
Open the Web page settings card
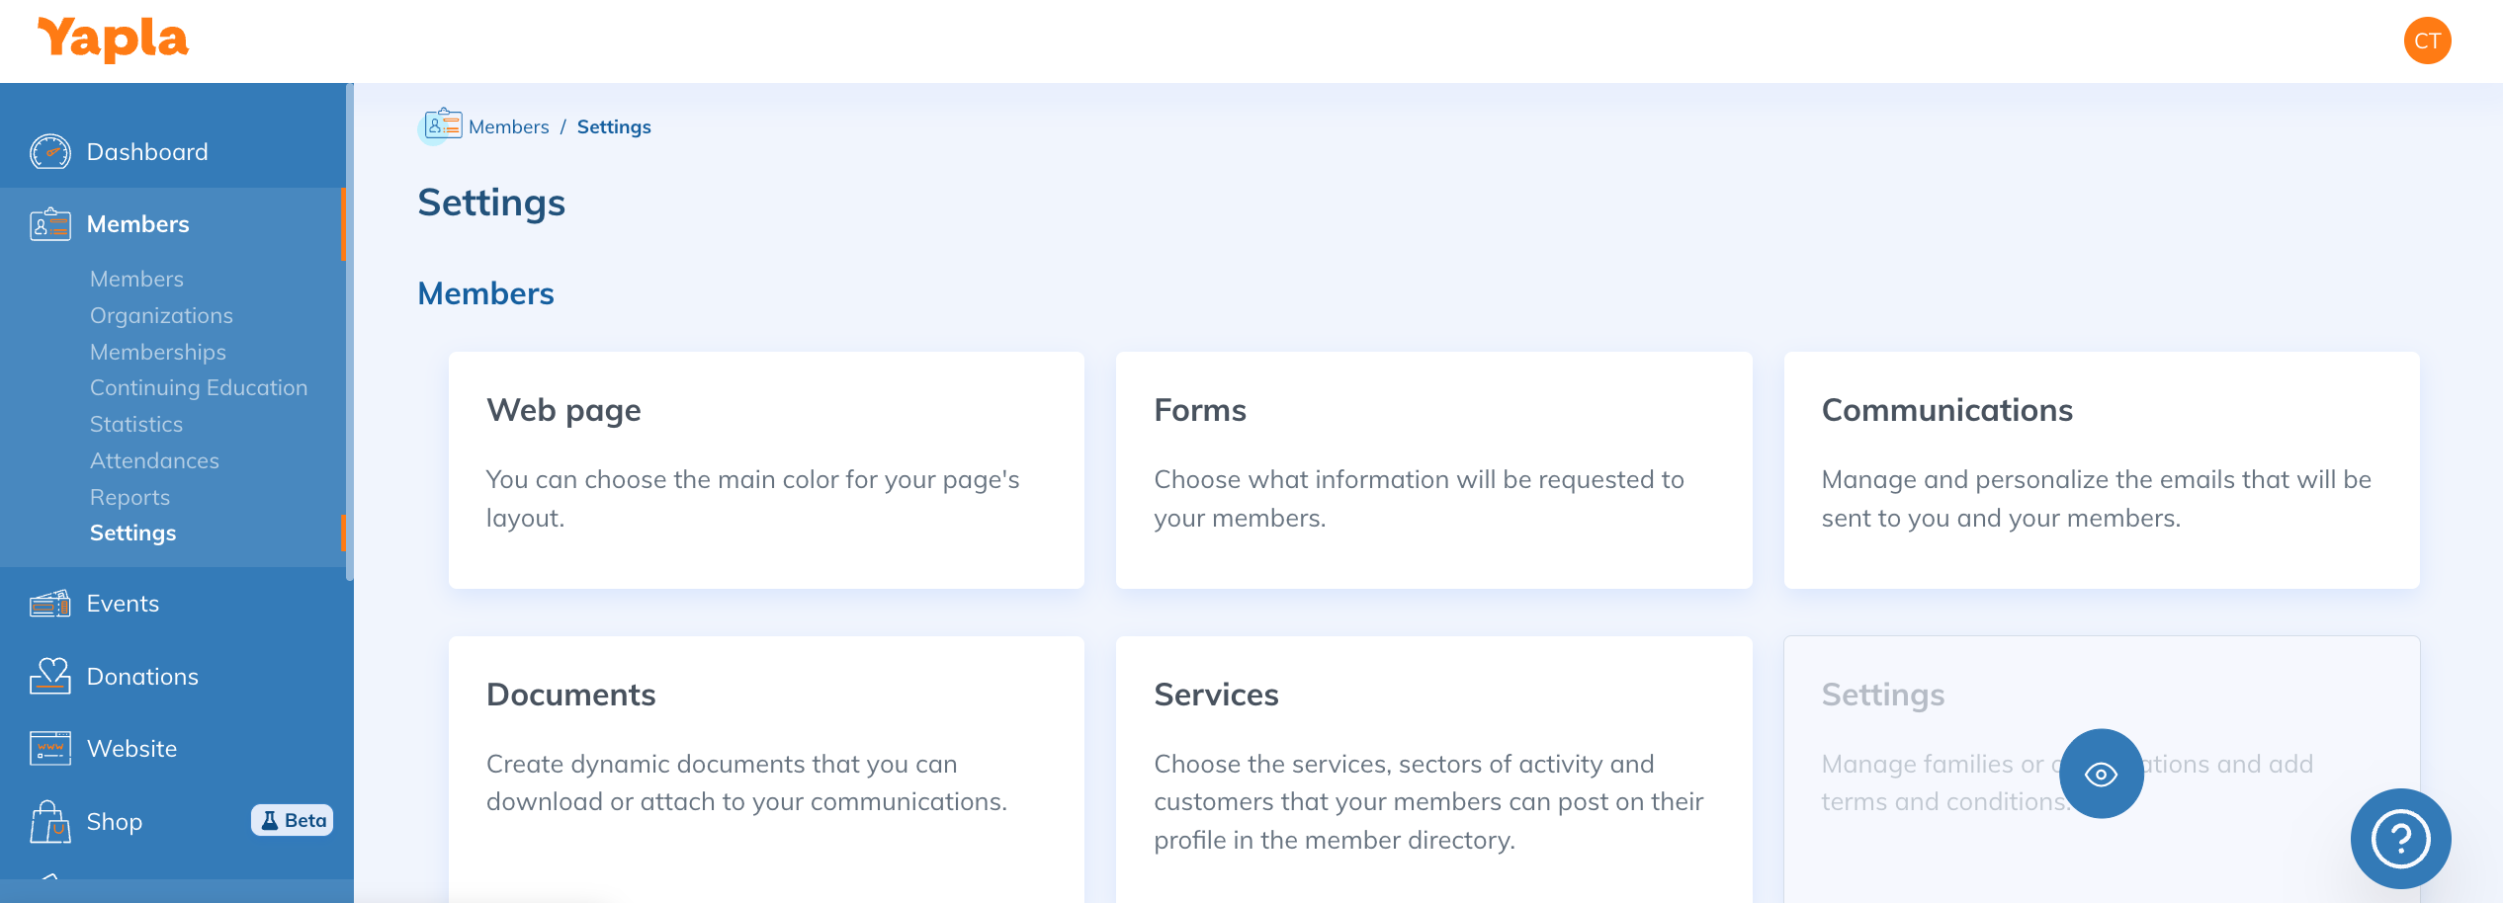(766, 470)
